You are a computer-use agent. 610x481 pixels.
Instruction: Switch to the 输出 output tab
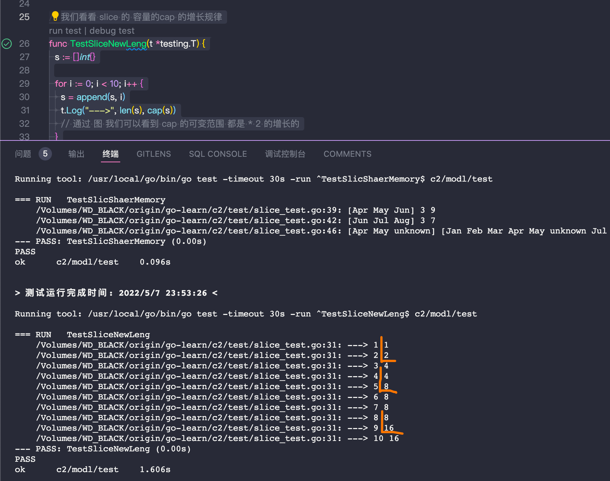coord(76,154)
